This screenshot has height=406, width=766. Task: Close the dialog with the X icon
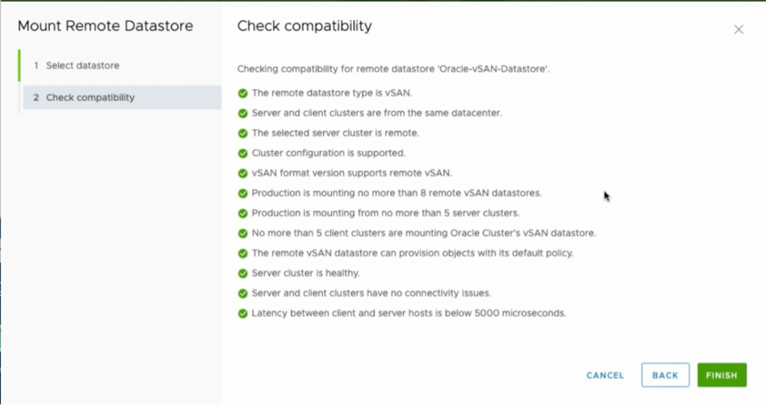(738, 30)
